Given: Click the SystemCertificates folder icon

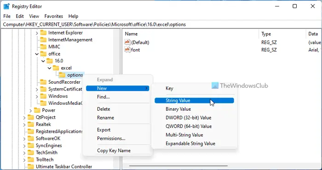Looking at the screenshot, I should (x=43, y=89).
